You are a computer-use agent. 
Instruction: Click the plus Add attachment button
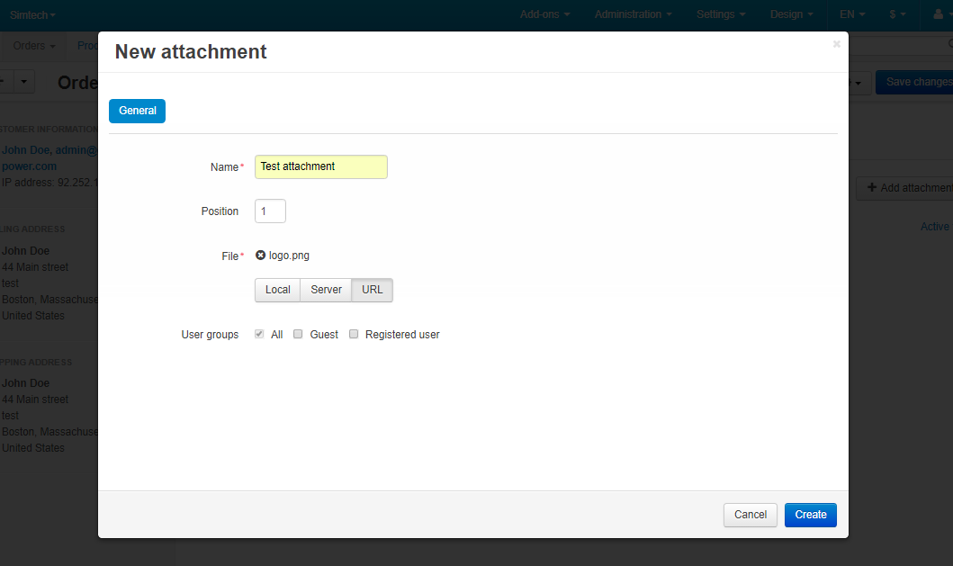[904, 188]
